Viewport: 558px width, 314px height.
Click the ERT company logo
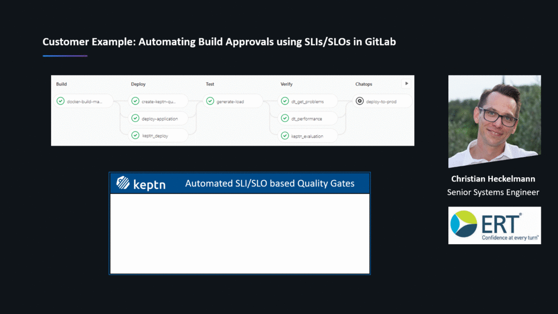494,225
